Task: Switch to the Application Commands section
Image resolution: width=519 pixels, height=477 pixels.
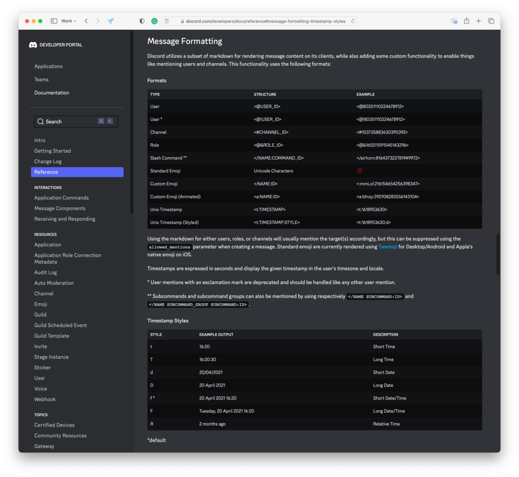Action: point(61,198)
